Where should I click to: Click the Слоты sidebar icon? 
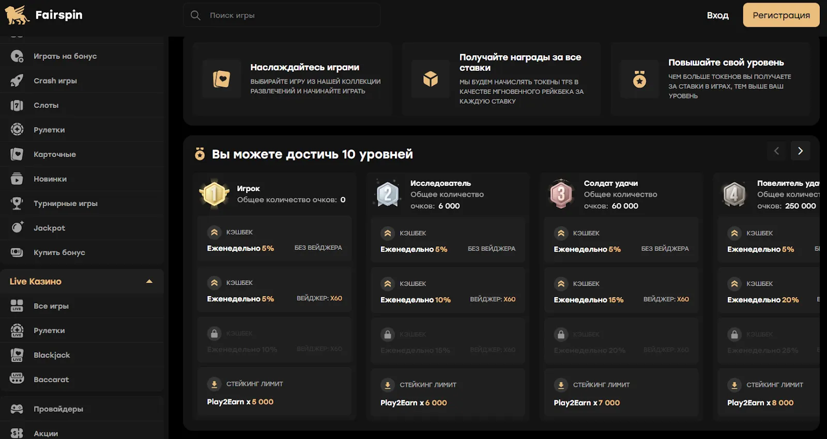[x=17, y=105]
